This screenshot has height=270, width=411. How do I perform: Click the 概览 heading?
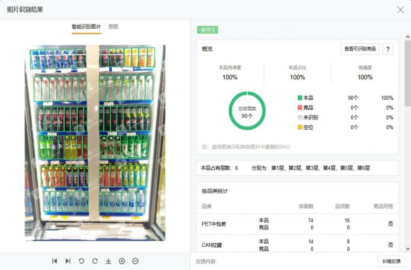[207, 49]
